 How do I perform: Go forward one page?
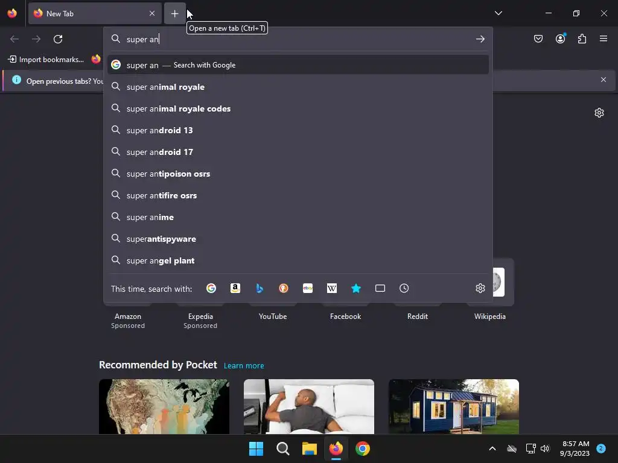click(x=36, y=39)
